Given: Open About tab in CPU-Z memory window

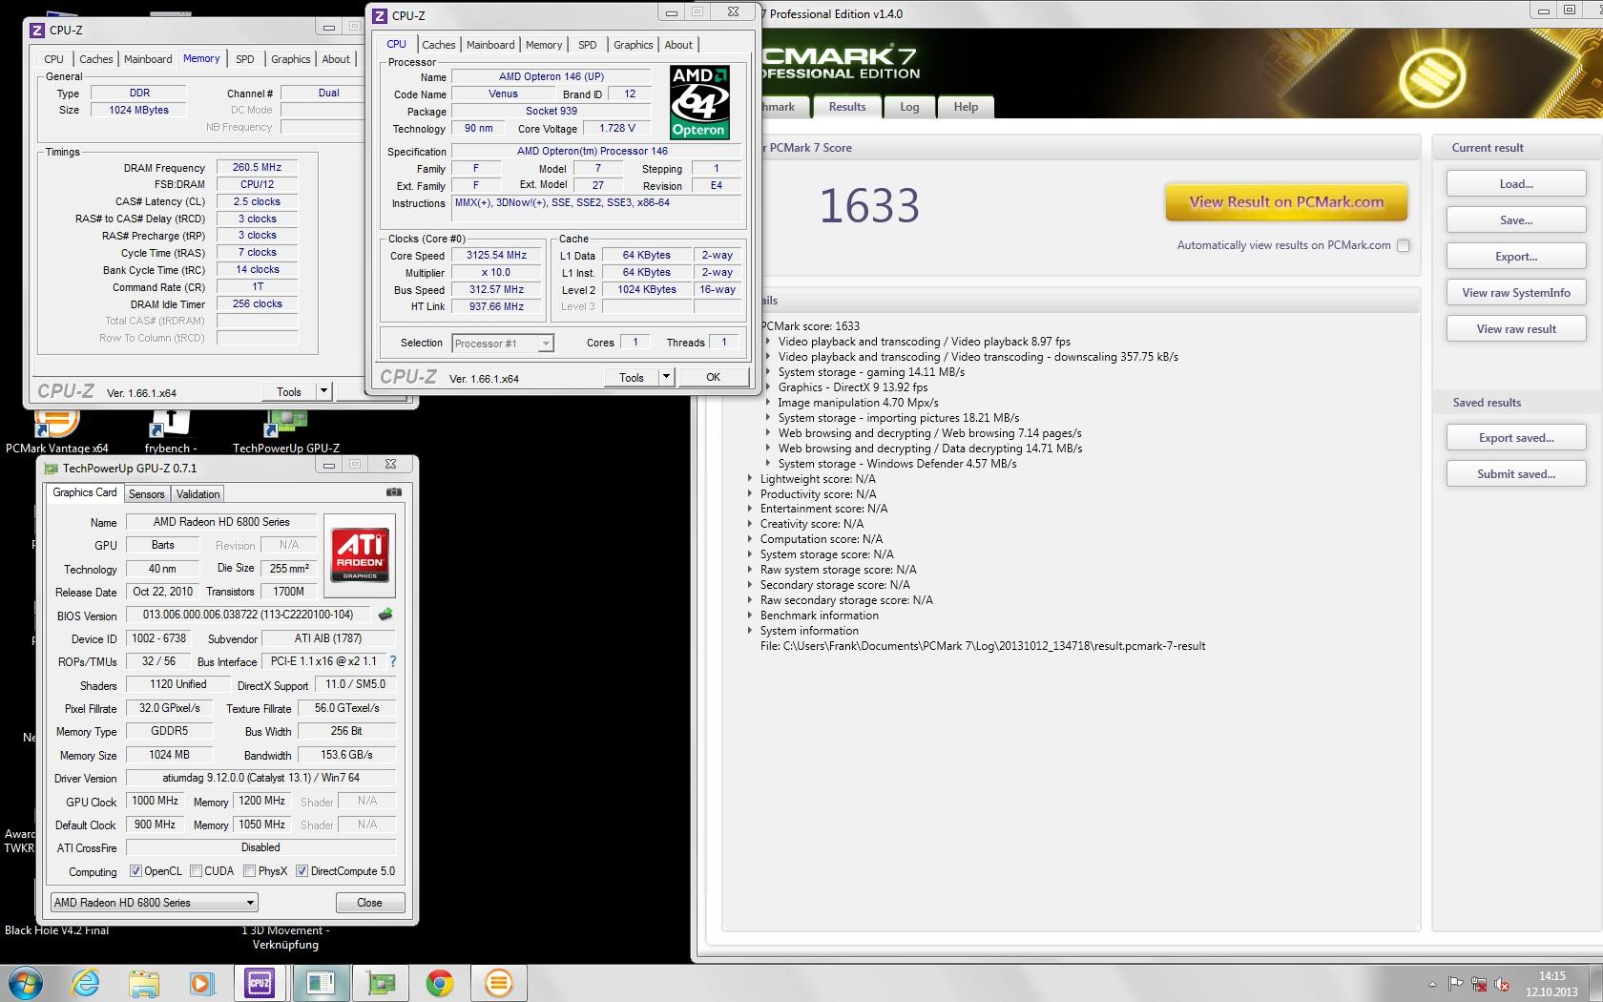Looking at the screenshot, I should point(335,59).
